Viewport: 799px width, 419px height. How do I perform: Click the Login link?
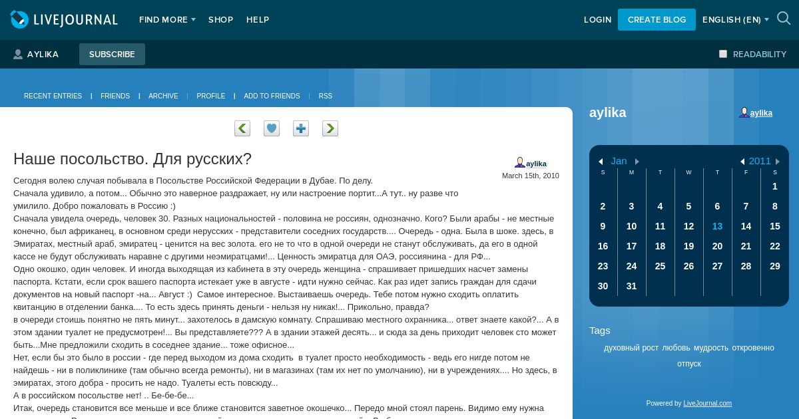pyautogui.click(x=597, y=20)
